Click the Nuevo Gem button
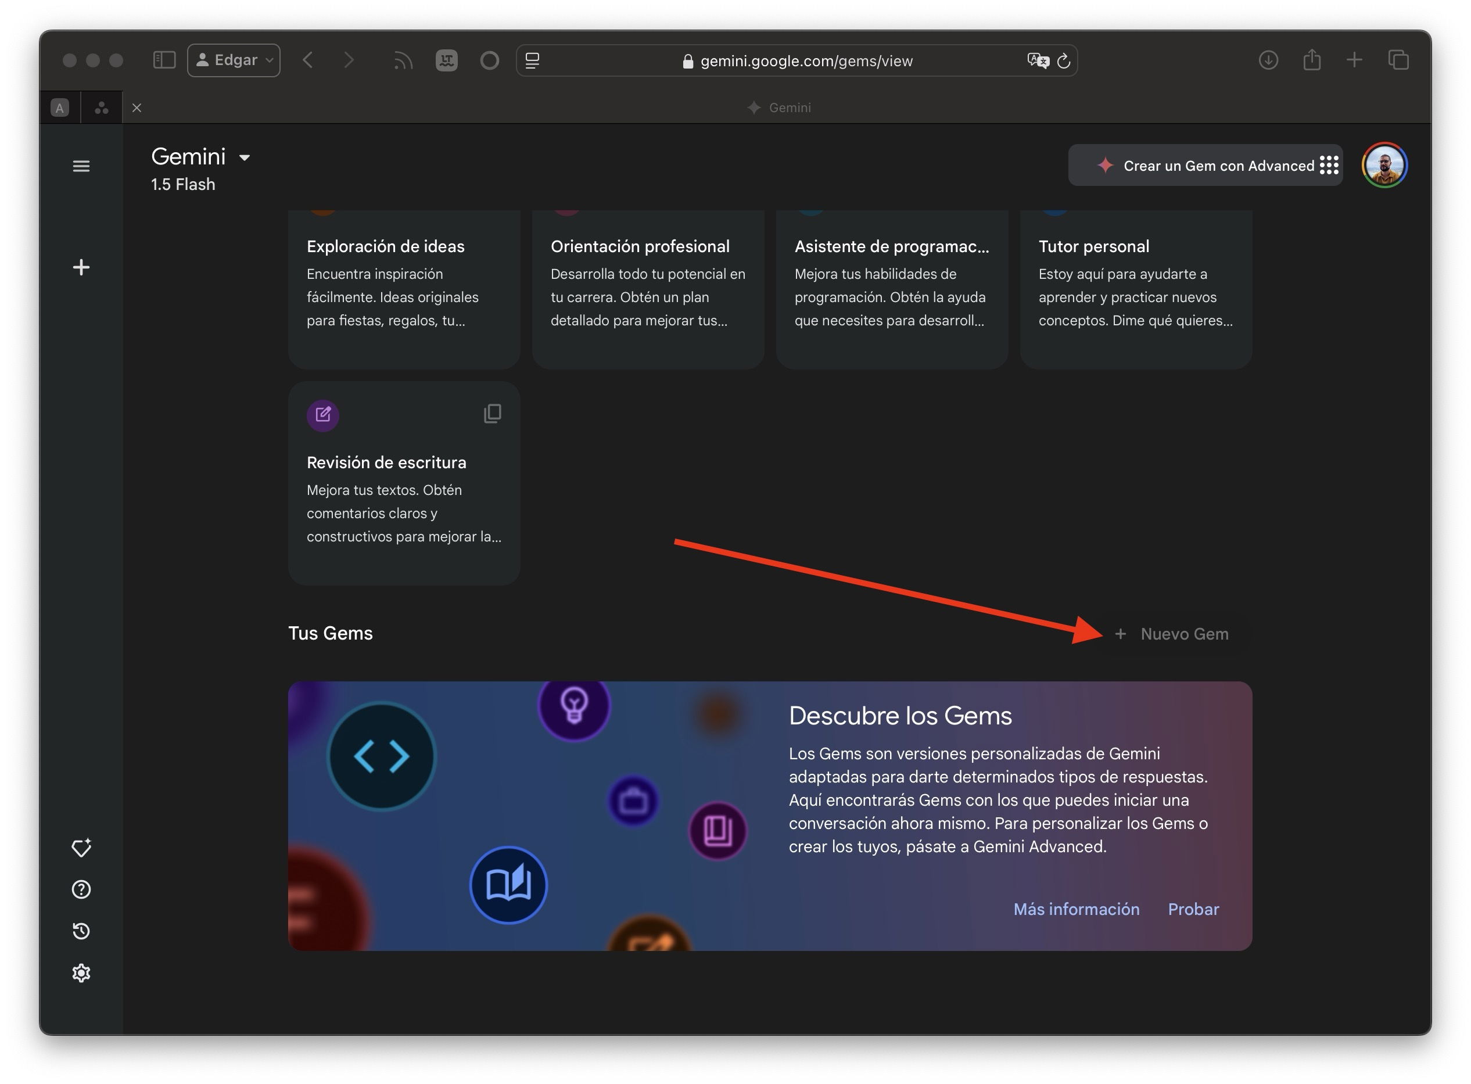The image size is (1471, 1084). (x=1171, y=634)
